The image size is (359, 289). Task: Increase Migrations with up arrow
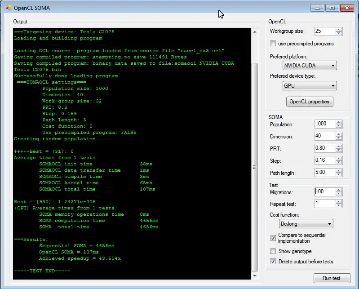tap(339, 190)
